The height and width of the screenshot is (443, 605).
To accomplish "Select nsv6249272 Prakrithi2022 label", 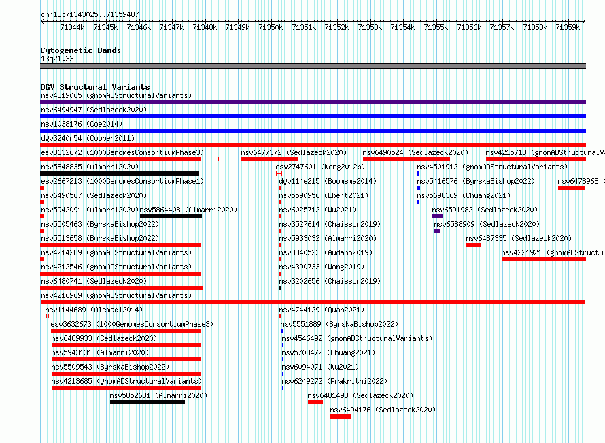I will (334, 381).
